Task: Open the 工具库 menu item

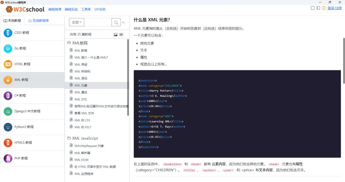Action: tap(86, 9)
